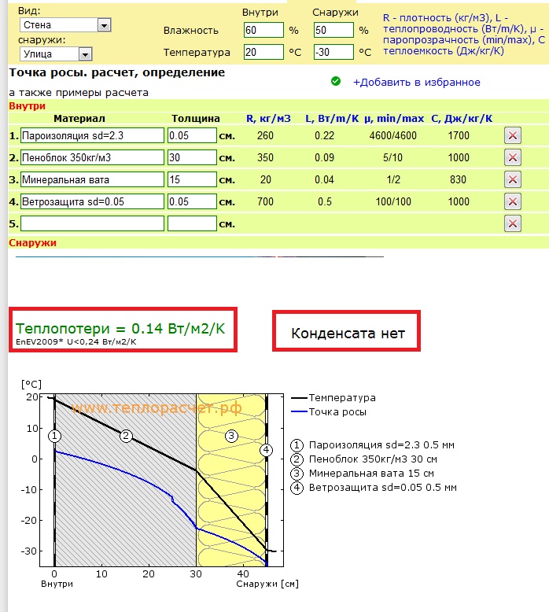Open the Вид dropdown showing Стена
The width and height of the screenshot is (549, 612).
click(65, 25)
